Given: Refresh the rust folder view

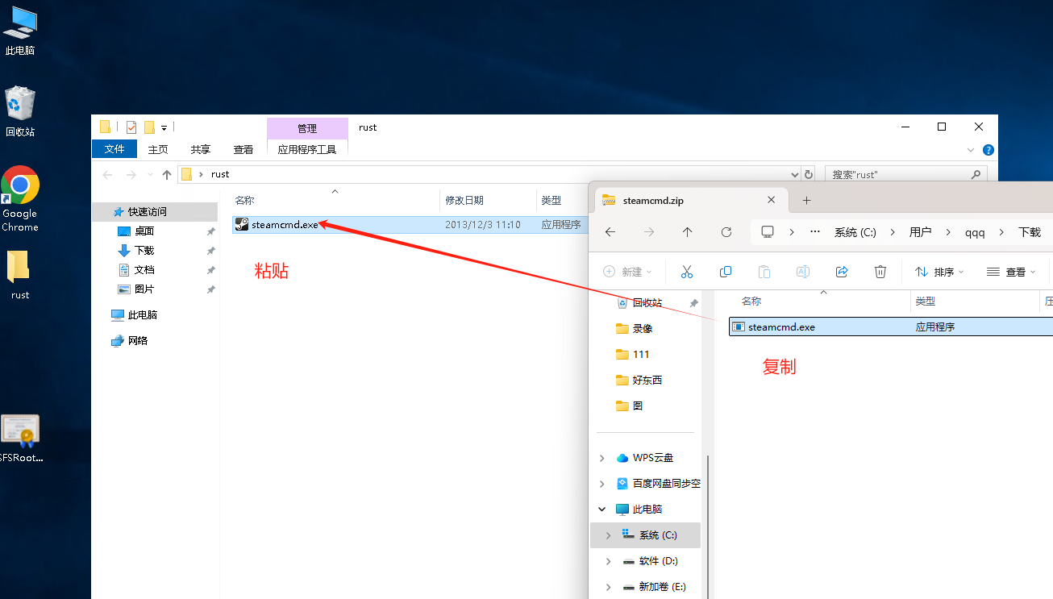Looking at the screenshot, I should click(x=809, y=174).
